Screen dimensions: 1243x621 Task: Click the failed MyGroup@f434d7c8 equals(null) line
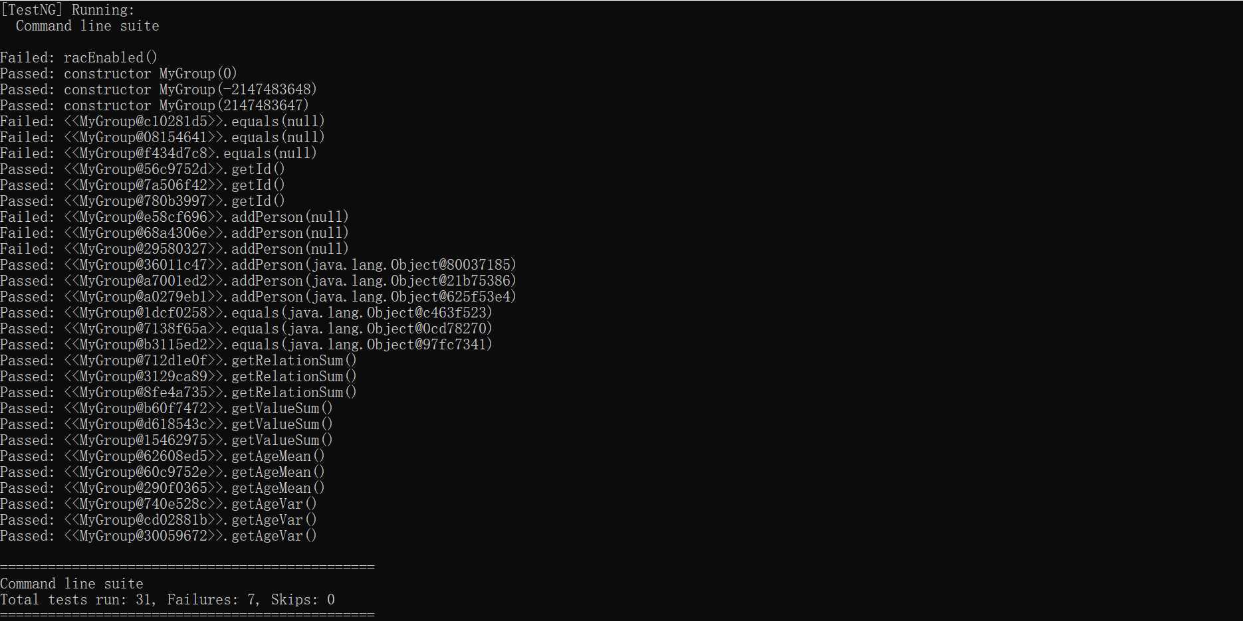tap(158, 153)
